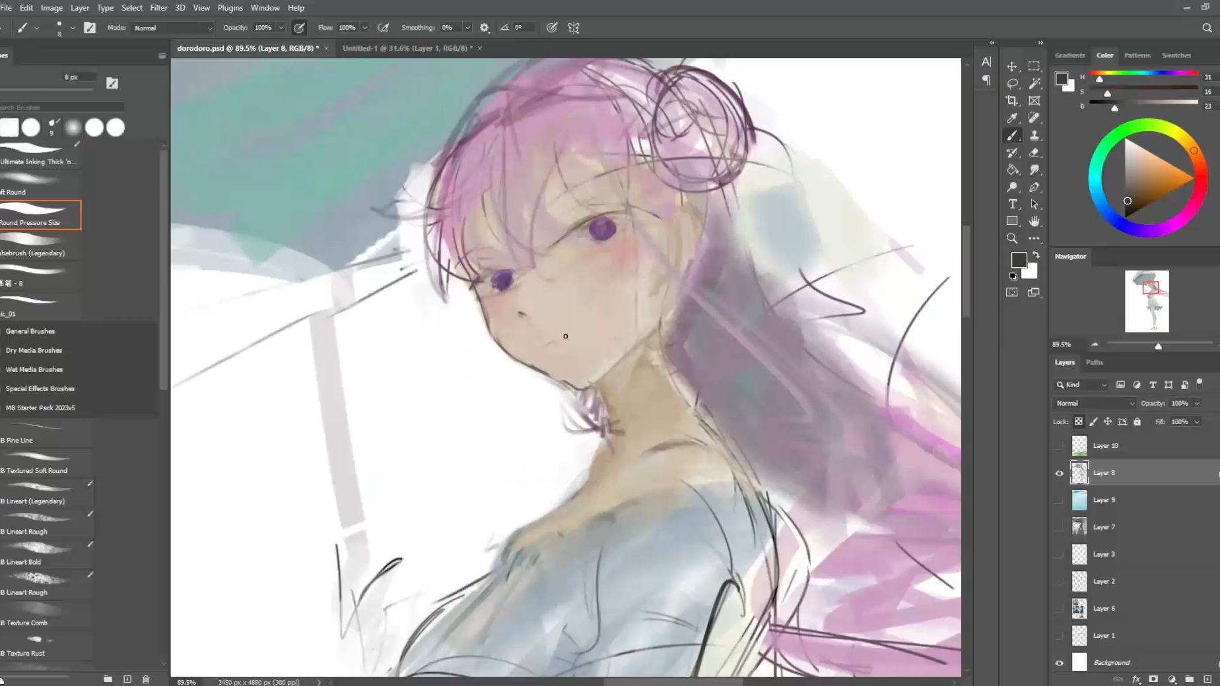Open the layer blend mode dropdown
Viewport: 1220px width, 686px height.
pyautogui.click(x=1094, y=403)
